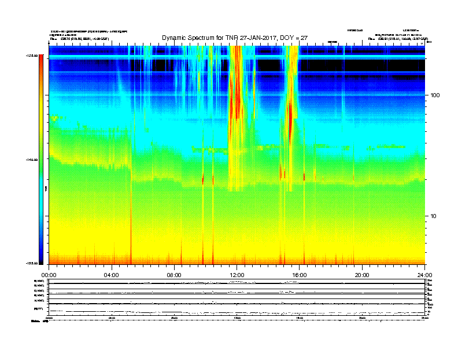Click the 24:00 time axis label
458x354 pixels.
point(424,275)
